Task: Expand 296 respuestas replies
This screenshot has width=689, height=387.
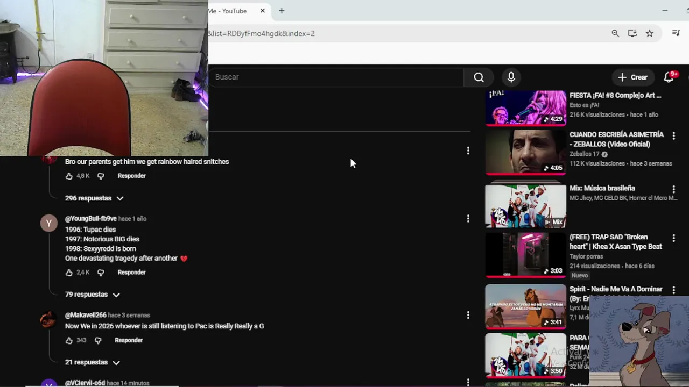Action: tap(94, 198)
